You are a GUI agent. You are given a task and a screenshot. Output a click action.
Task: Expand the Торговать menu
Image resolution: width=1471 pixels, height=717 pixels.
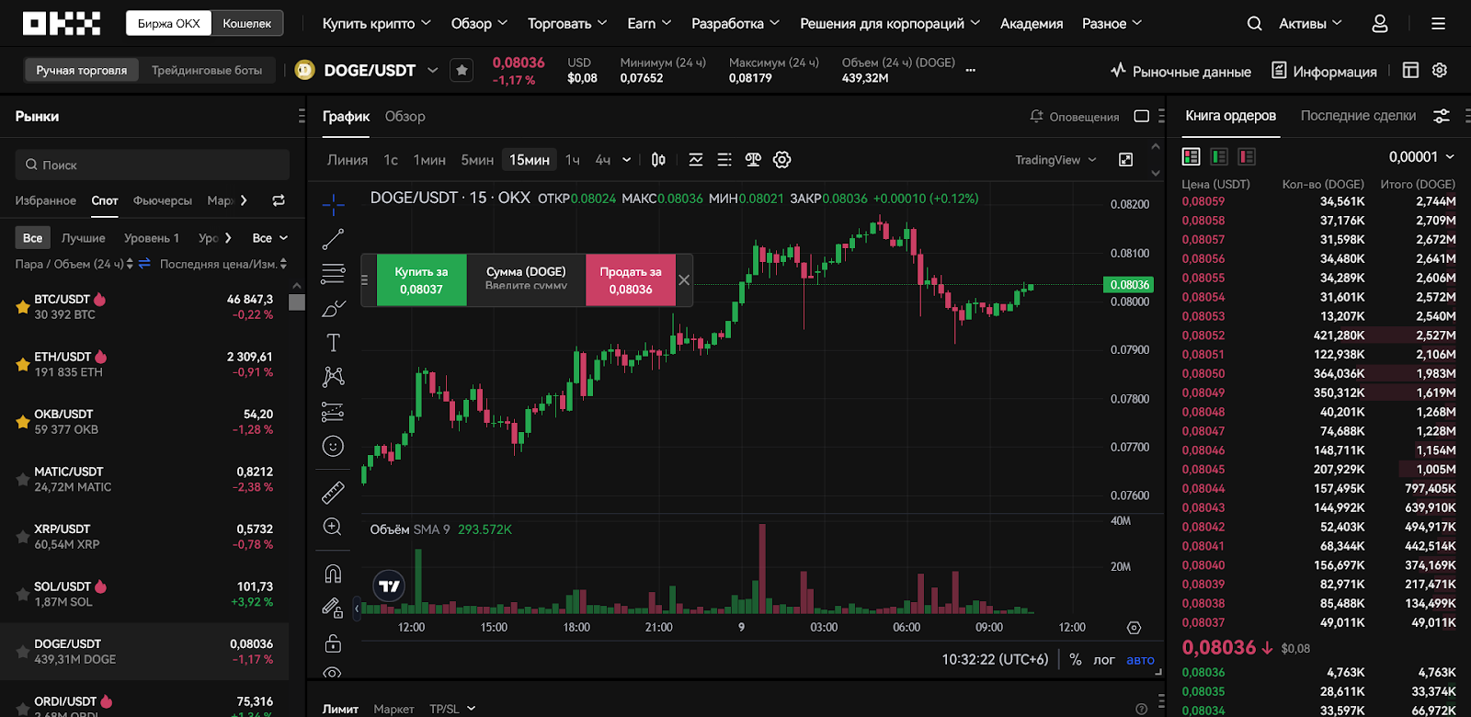(x=566, y=24)
